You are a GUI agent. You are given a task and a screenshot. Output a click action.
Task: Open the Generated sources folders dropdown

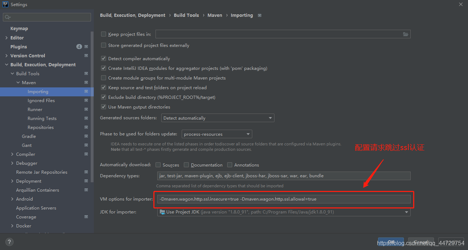tap(218, 118)
